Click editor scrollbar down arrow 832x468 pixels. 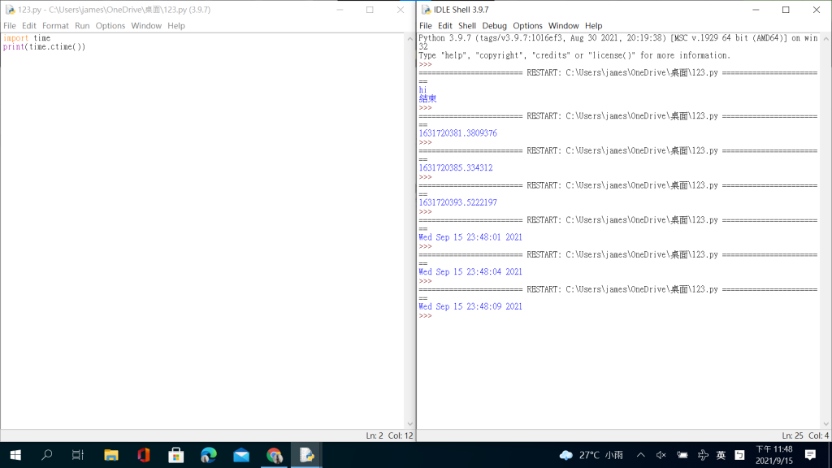(409, 423)
